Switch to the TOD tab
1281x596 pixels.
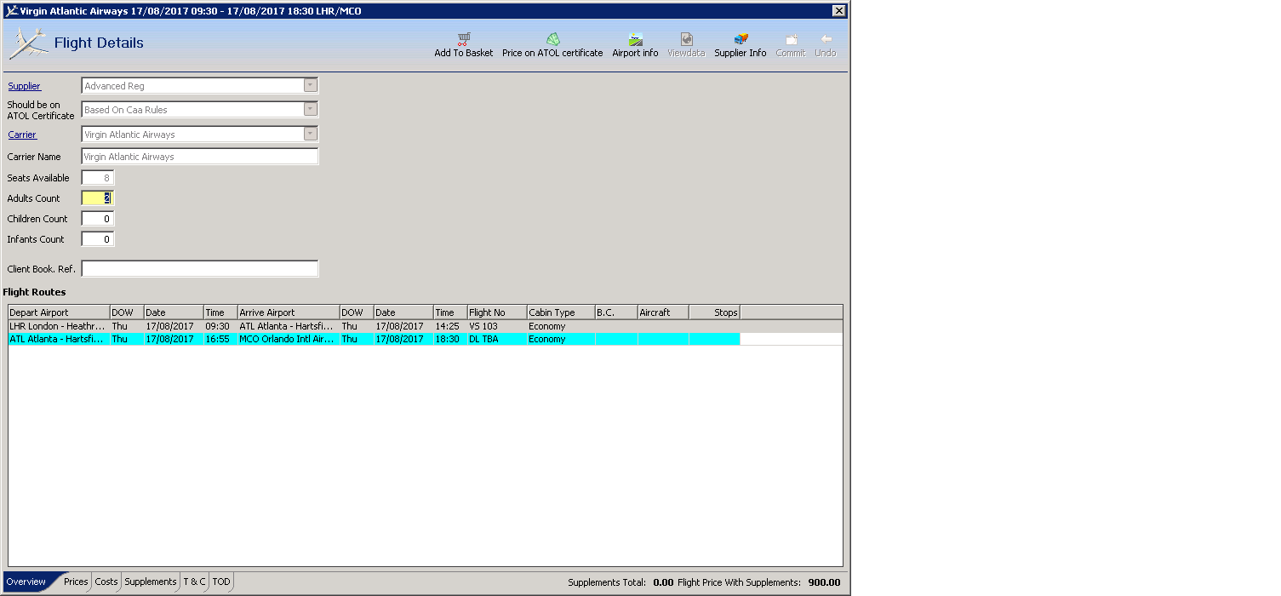221,582
